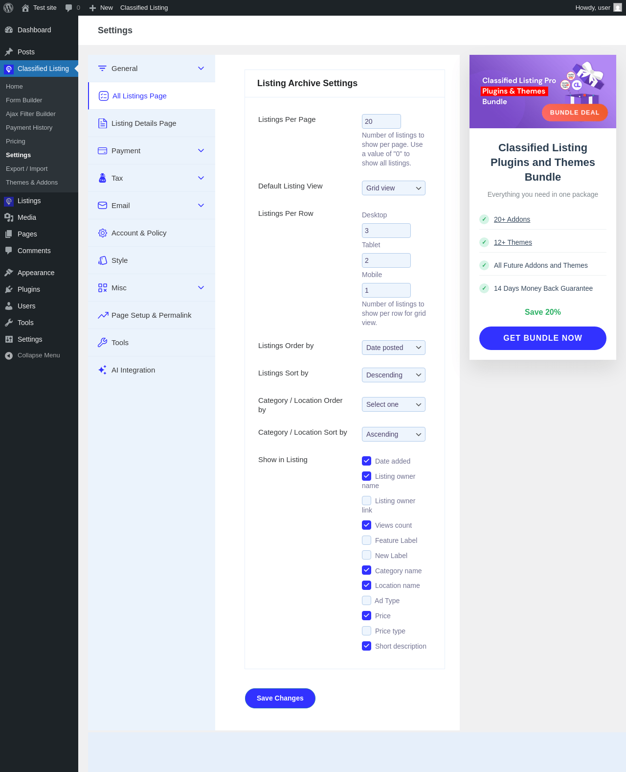Click the Tax money bag icon
This screenshot has width=626, height=772.
tap(102, 178)
